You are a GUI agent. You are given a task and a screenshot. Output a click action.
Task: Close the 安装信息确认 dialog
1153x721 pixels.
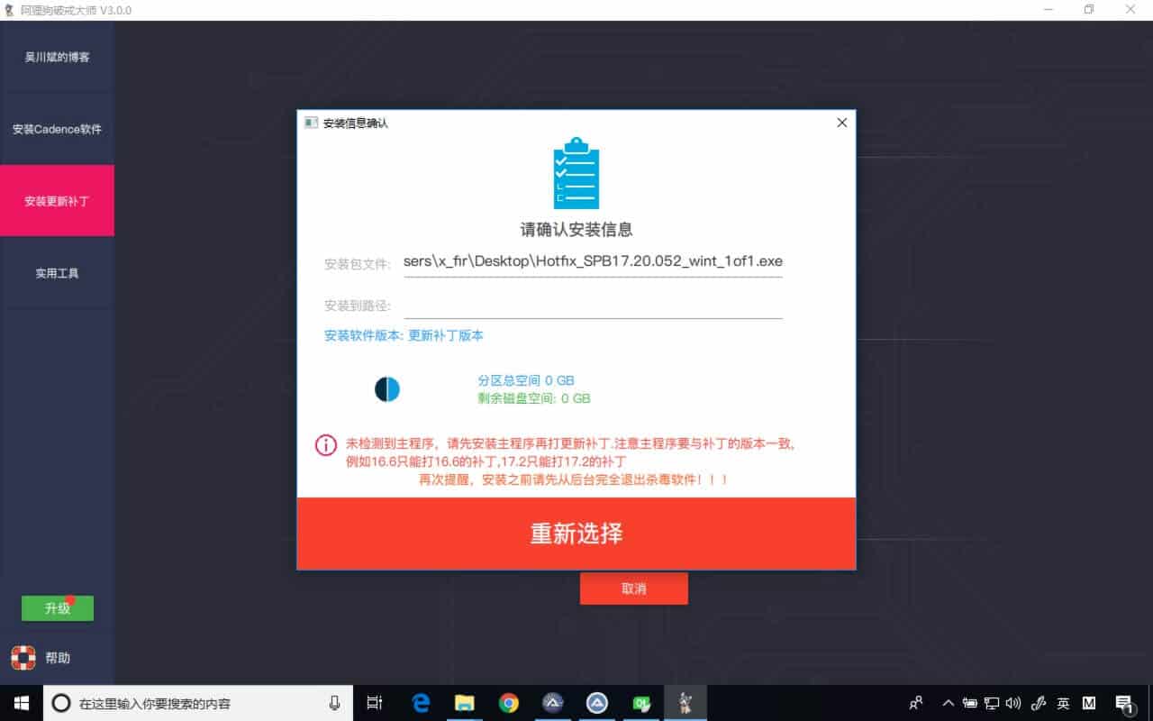(841, 123)
